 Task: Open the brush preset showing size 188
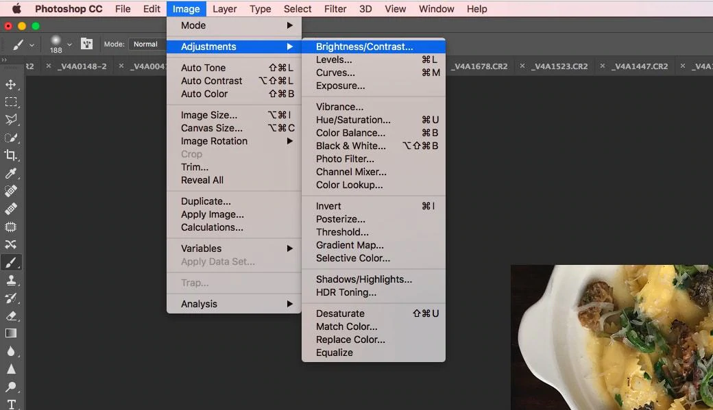[56, 44]
